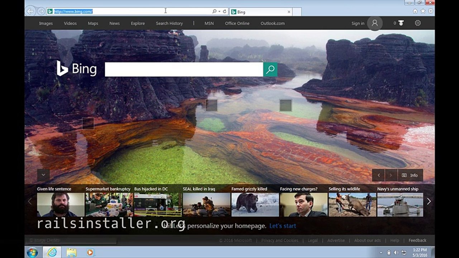Click the battery power tray icon
The width and height of the screenshot is (459, 258).
click(x=389, y=253)
